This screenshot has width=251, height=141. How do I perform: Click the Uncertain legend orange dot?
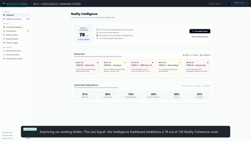click(191, 55)
